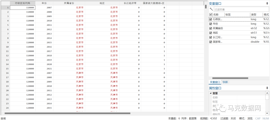Click the data grid horizontal scrollbar
The width and height of the screenshot is (270, 120).
click(67, 113)
